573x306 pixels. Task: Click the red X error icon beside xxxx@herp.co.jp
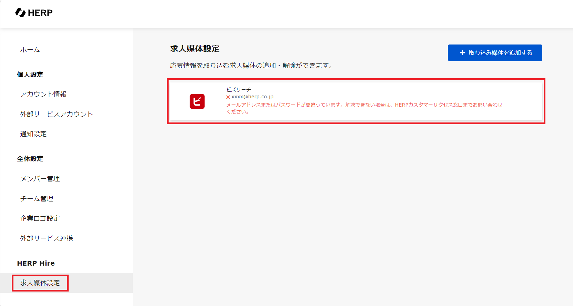[x=228, y=97]
